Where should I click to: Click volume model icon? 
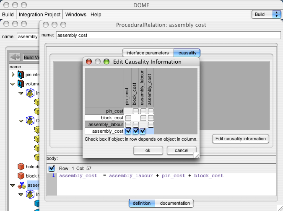pos(21,84)
